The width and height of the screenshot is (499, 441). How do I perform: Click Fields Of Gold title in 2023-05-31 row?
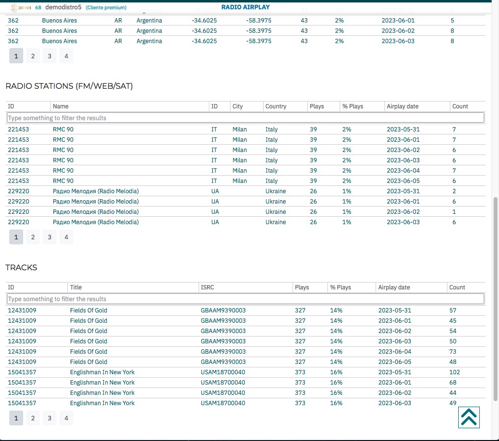pyautogui.click(x=88, y=310)
